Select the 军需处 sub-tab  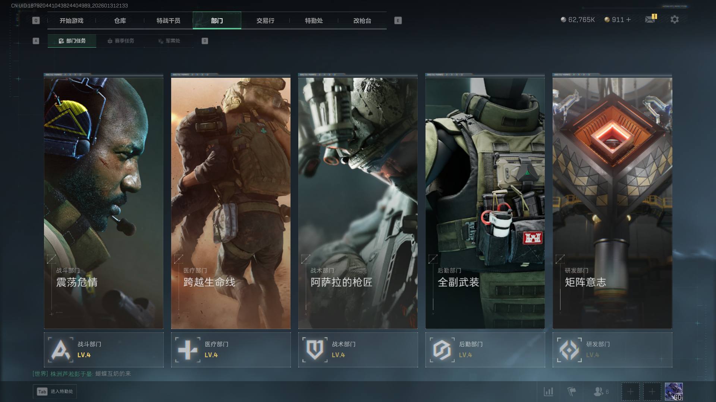click(x=169, y=41)
